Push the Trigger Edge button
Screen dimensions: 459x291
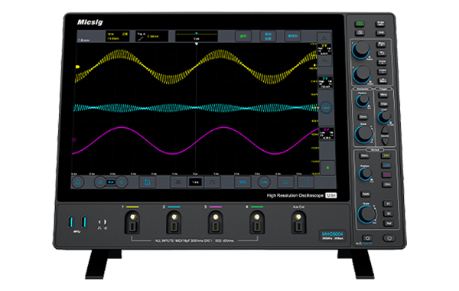click(383, 104)
